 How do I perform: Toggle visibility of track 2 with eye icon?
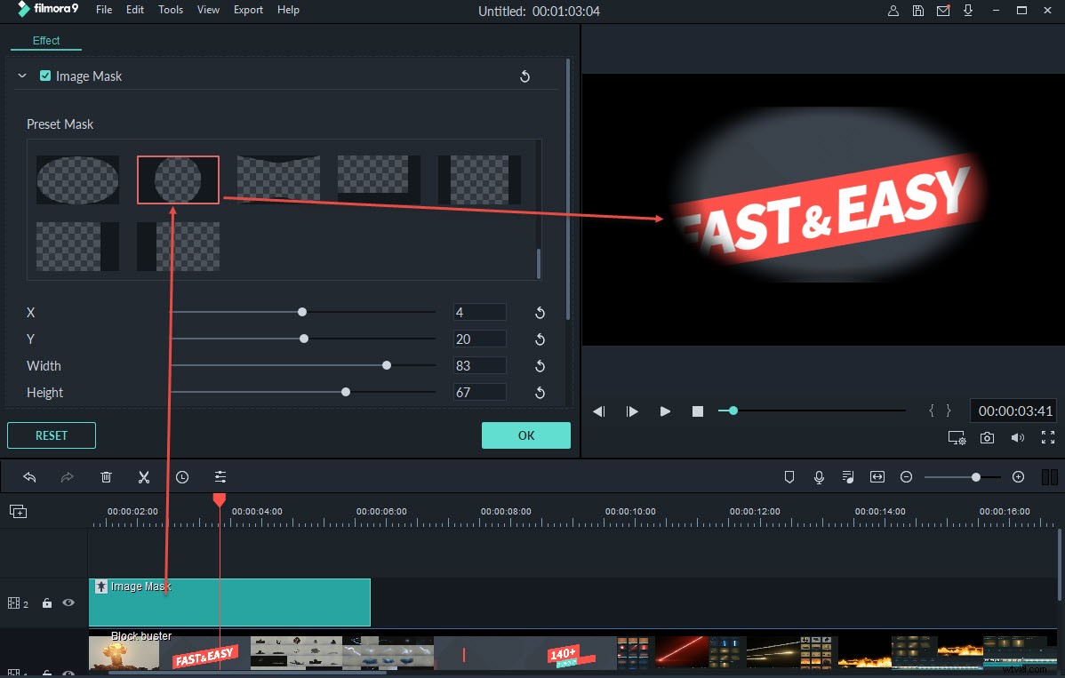[68, 602]
